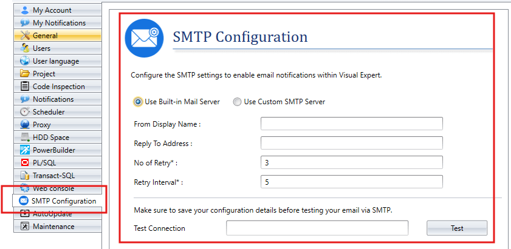Open the Proxy settings section
The height and width of the screenshot is (249, 511).
(x=58, y=125)
